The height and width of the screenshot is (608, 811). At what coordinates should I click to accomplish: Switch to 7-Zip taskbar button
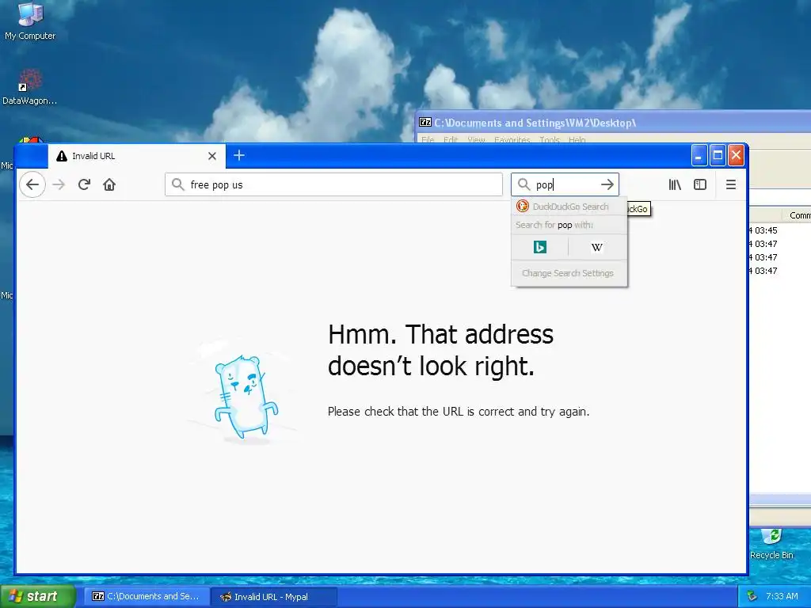point(147,596)
